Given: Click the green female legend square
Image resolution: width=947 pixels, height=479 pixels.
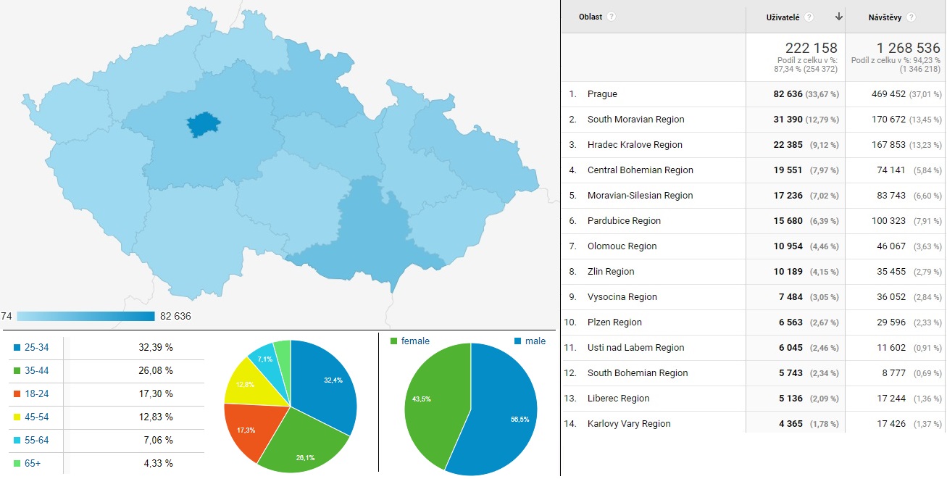Looking at the screenshot, I should point(393,341).
